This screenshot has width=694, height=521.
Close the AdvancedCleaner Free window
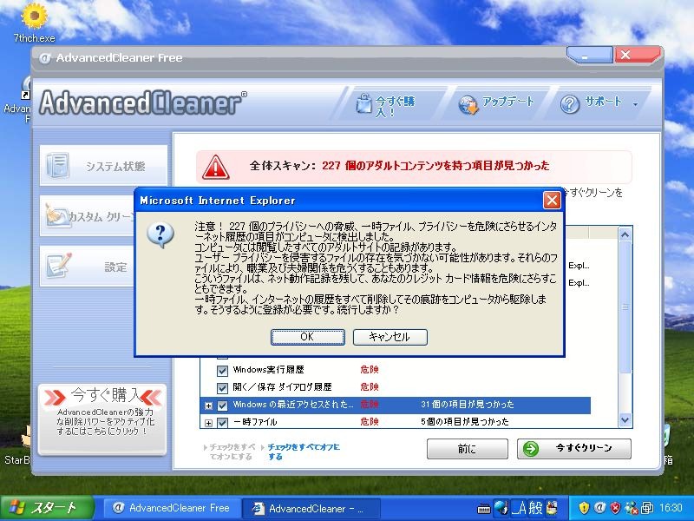[636, 55]
